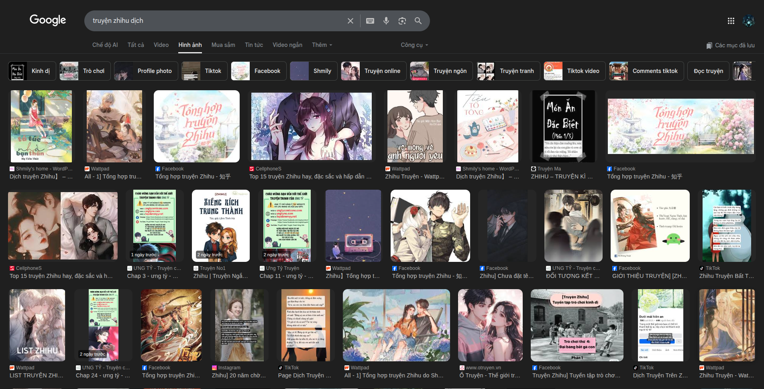Clear the search text with X icon

tap(350, 21)
